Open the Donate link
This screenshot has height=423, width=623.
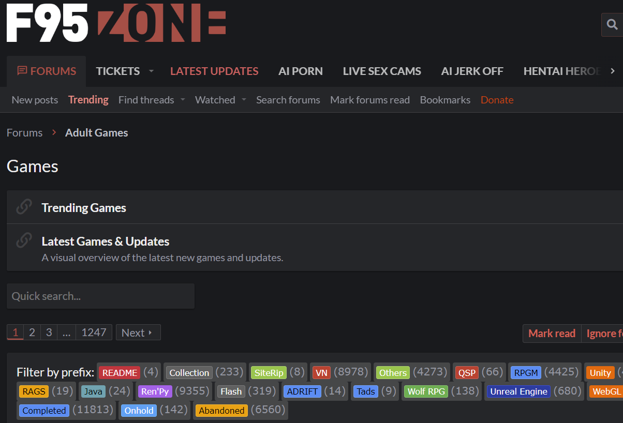pos(497,100)
